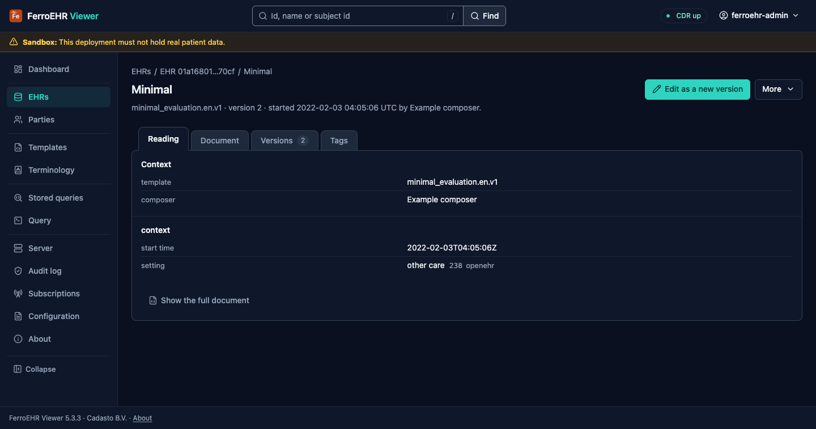
Task: Click the FerroEHR Viewer 5.3.3 footer text
Action: coord(45,418)
